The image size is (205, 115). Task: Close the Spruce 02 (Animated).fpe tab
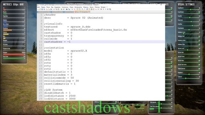pyautogui.click(x=89, y=12)
